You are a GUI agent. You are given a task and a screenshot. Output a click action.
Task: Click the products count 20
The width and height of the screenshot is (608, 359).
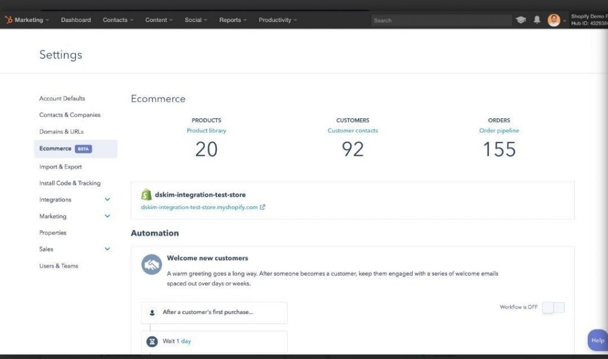(x=206, y=149)
